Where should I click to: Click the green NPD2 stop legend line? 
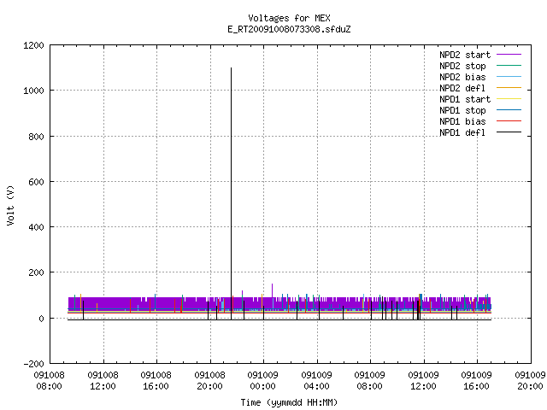pos(509,66)
